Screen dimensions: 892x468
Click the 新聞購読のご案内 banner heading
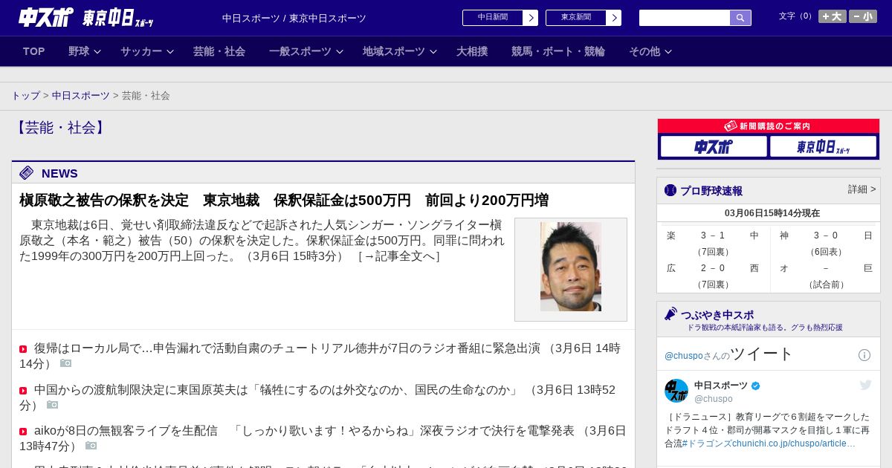pyautogui.click(x=769, y=126)
